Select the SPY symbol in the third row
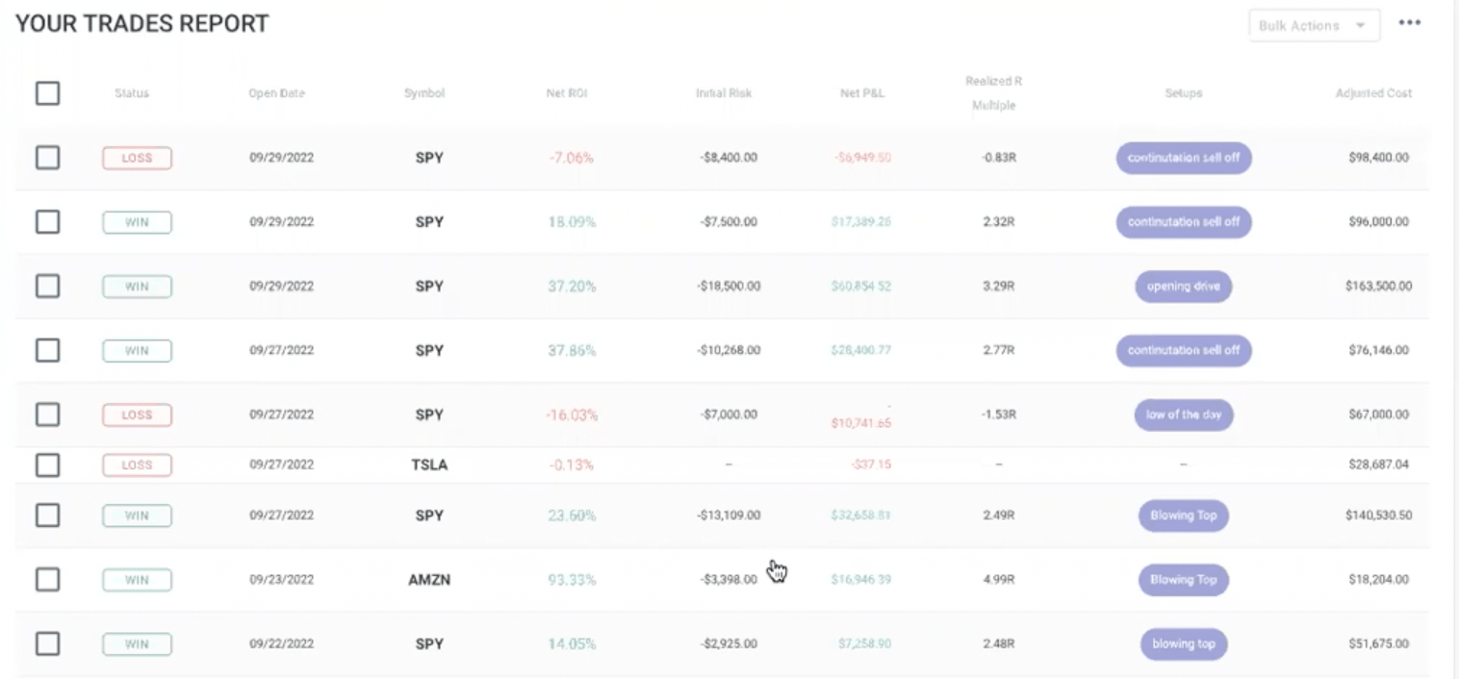 (x=428, y=286)
